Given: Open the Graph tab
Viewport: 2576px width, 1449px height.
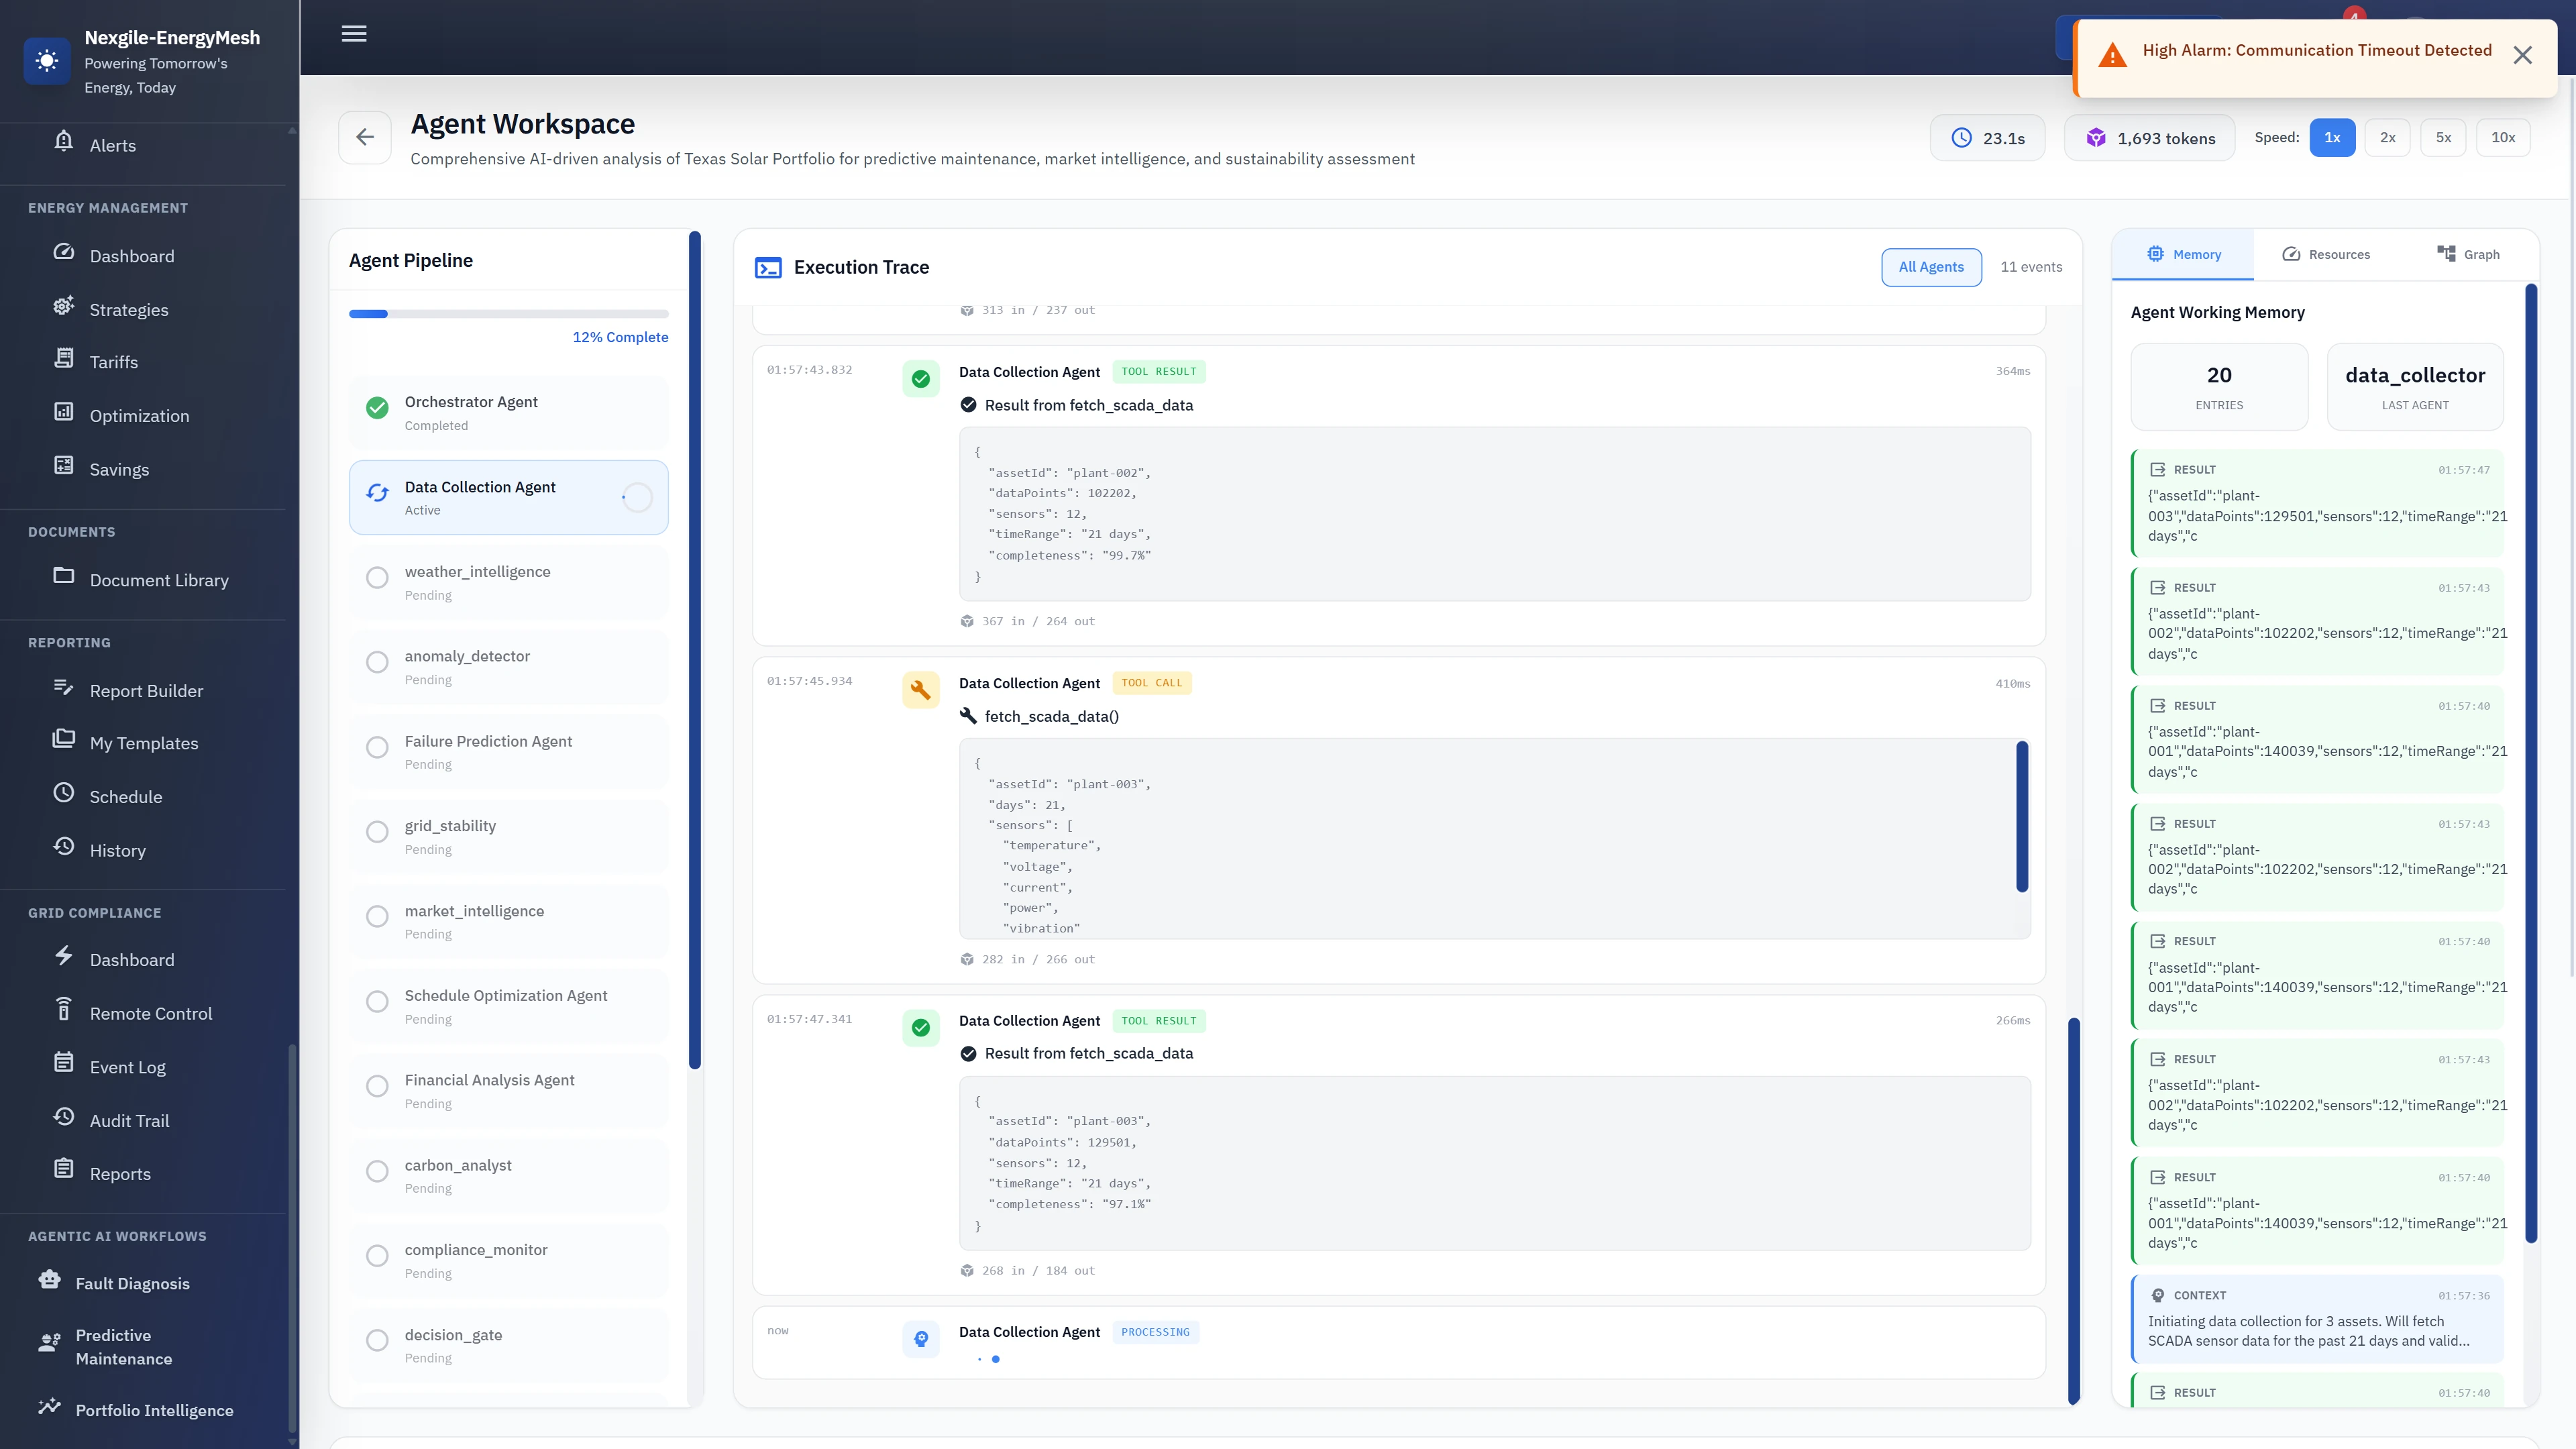Looking at the screenshot, I should 2469,254.
